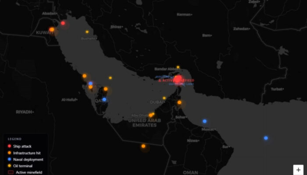Click the OMAN country label
307x175 pixels.
point(190,173)
